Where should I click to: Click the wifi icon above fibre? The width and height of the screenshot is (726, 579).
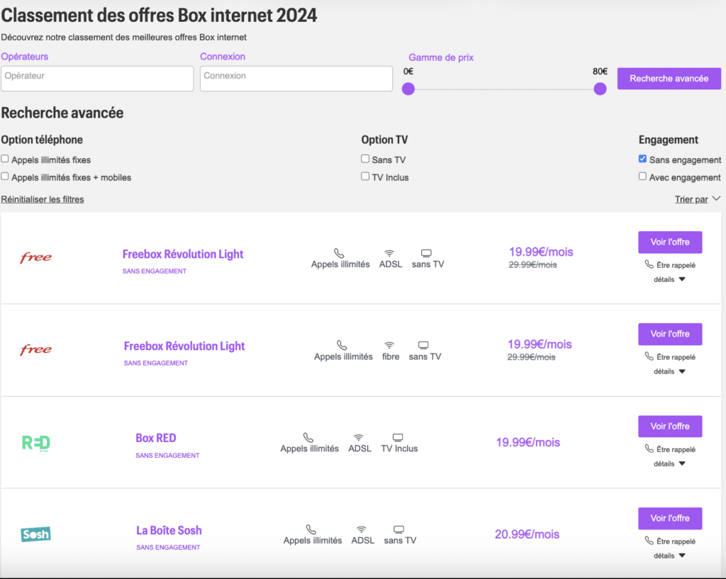[389, 345]
